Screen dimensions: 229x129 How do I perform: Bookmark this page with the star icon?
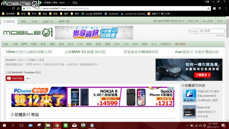(x=208, y=9)
